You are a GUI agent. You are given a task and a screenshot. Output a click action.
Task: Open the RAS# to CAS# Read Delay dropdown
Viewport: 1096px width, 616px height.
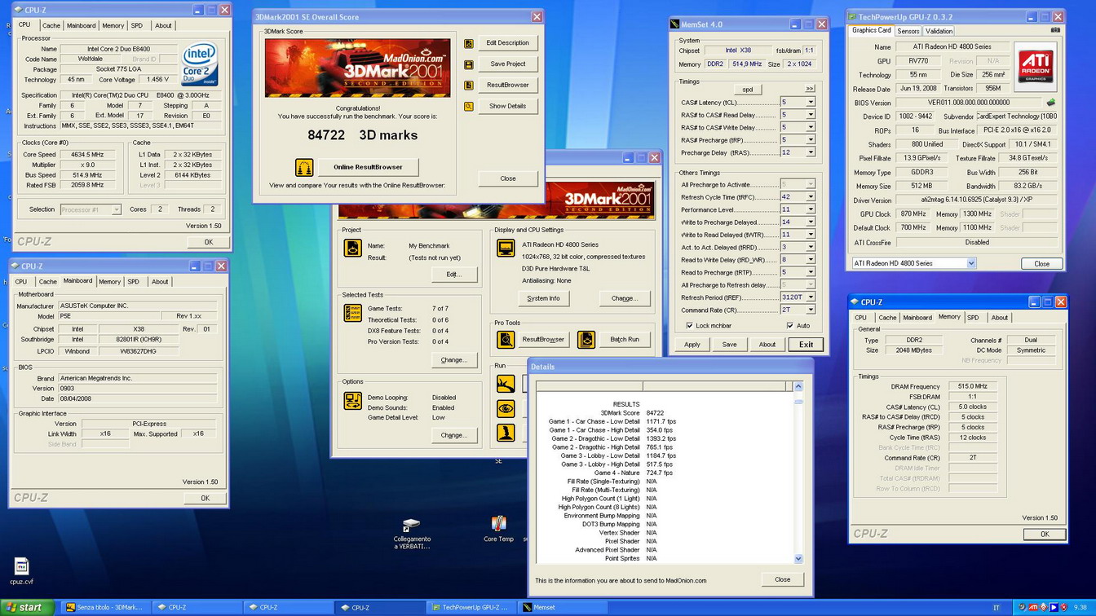pos(810,115)
